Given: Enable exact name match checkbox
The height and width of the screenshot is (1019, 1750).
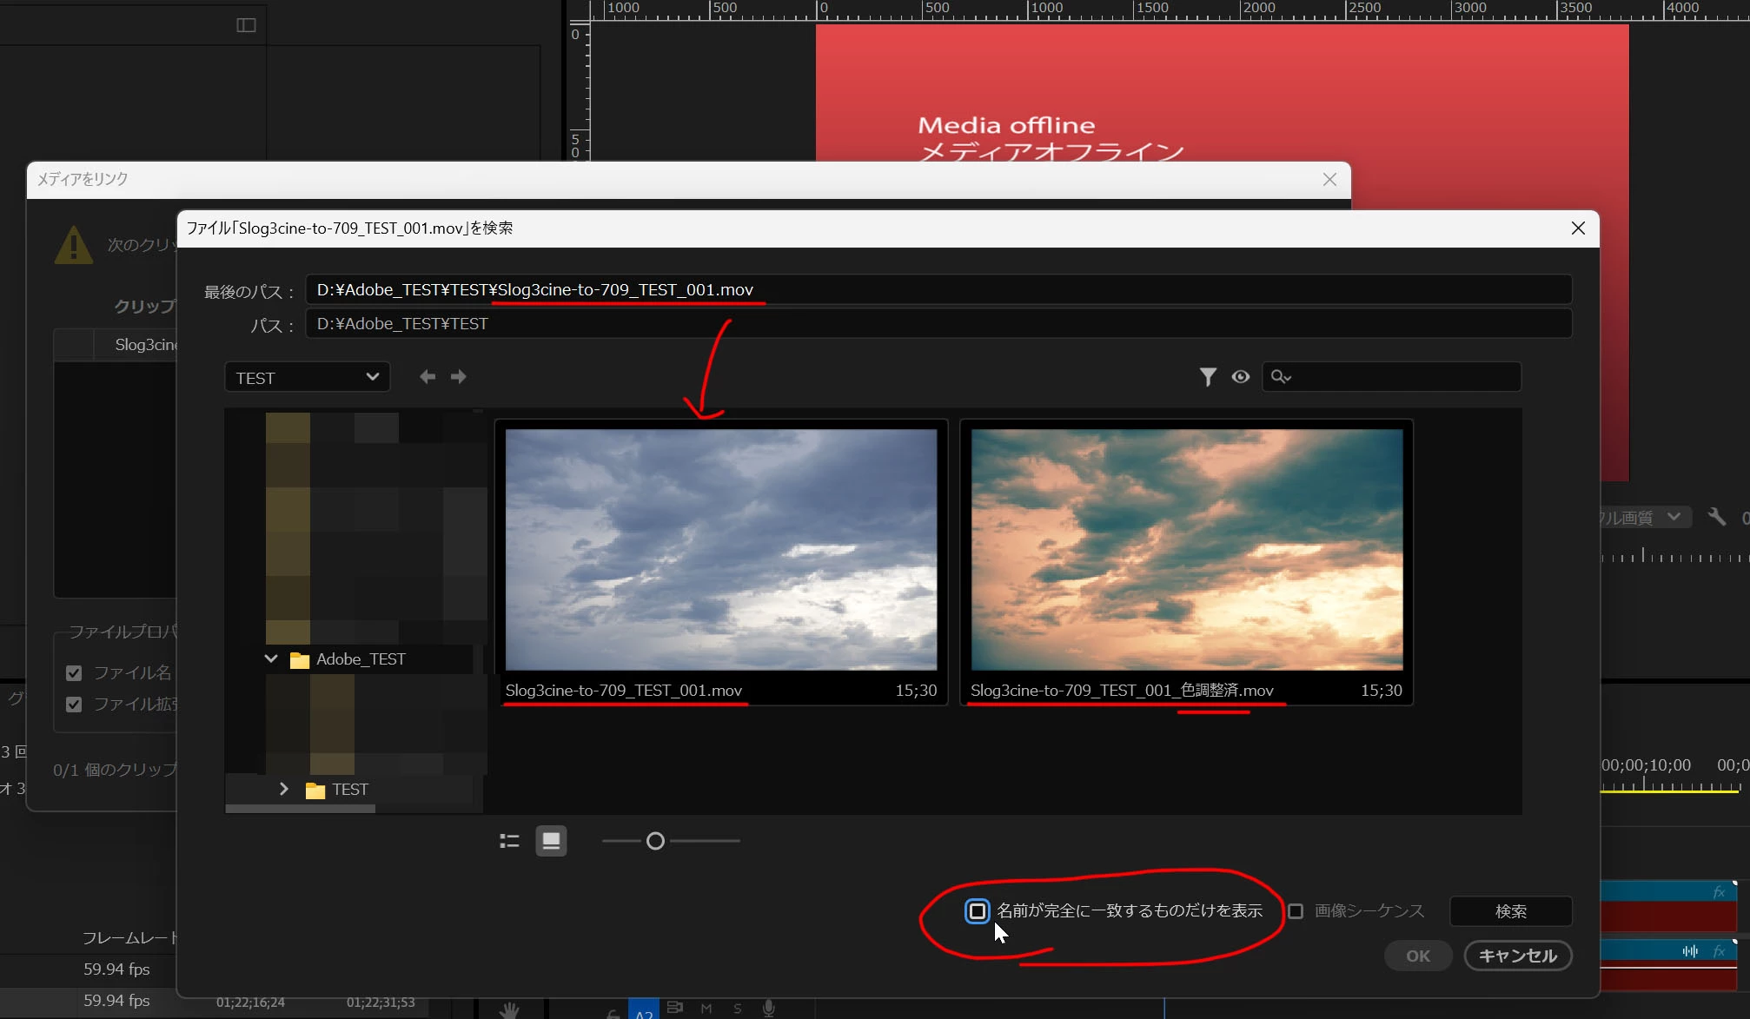Looking at the screenshot, I should (x=977, y=910).
